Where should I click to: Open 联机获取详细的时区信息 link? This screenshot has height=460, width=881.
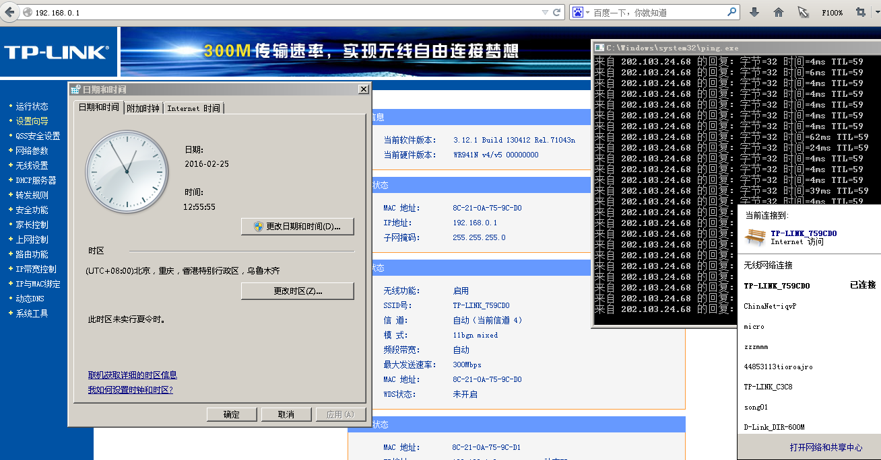click(133, 375)
